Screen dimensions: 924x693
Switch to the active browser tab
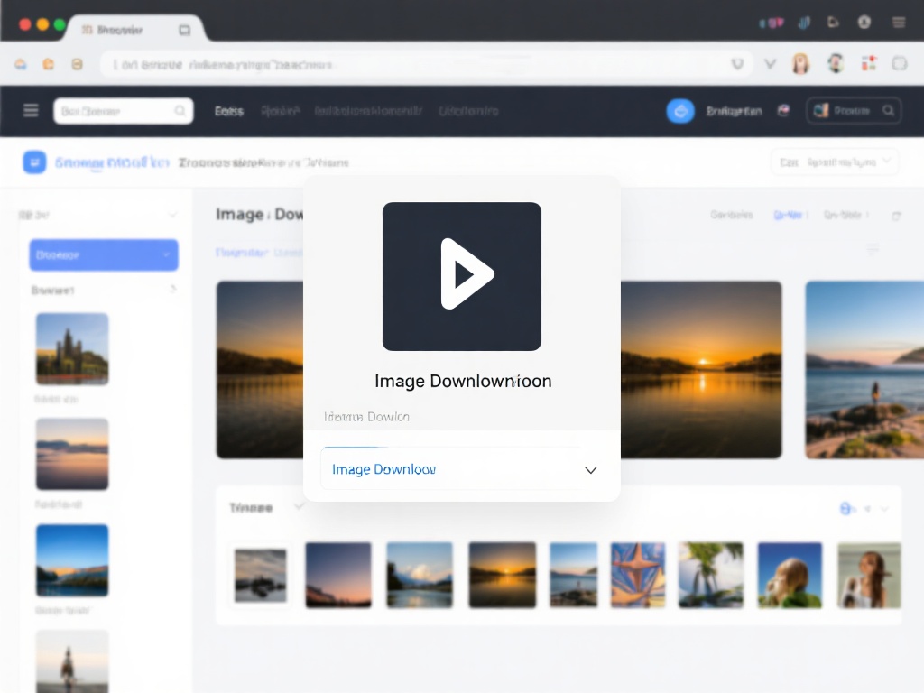tap(135, 30)
